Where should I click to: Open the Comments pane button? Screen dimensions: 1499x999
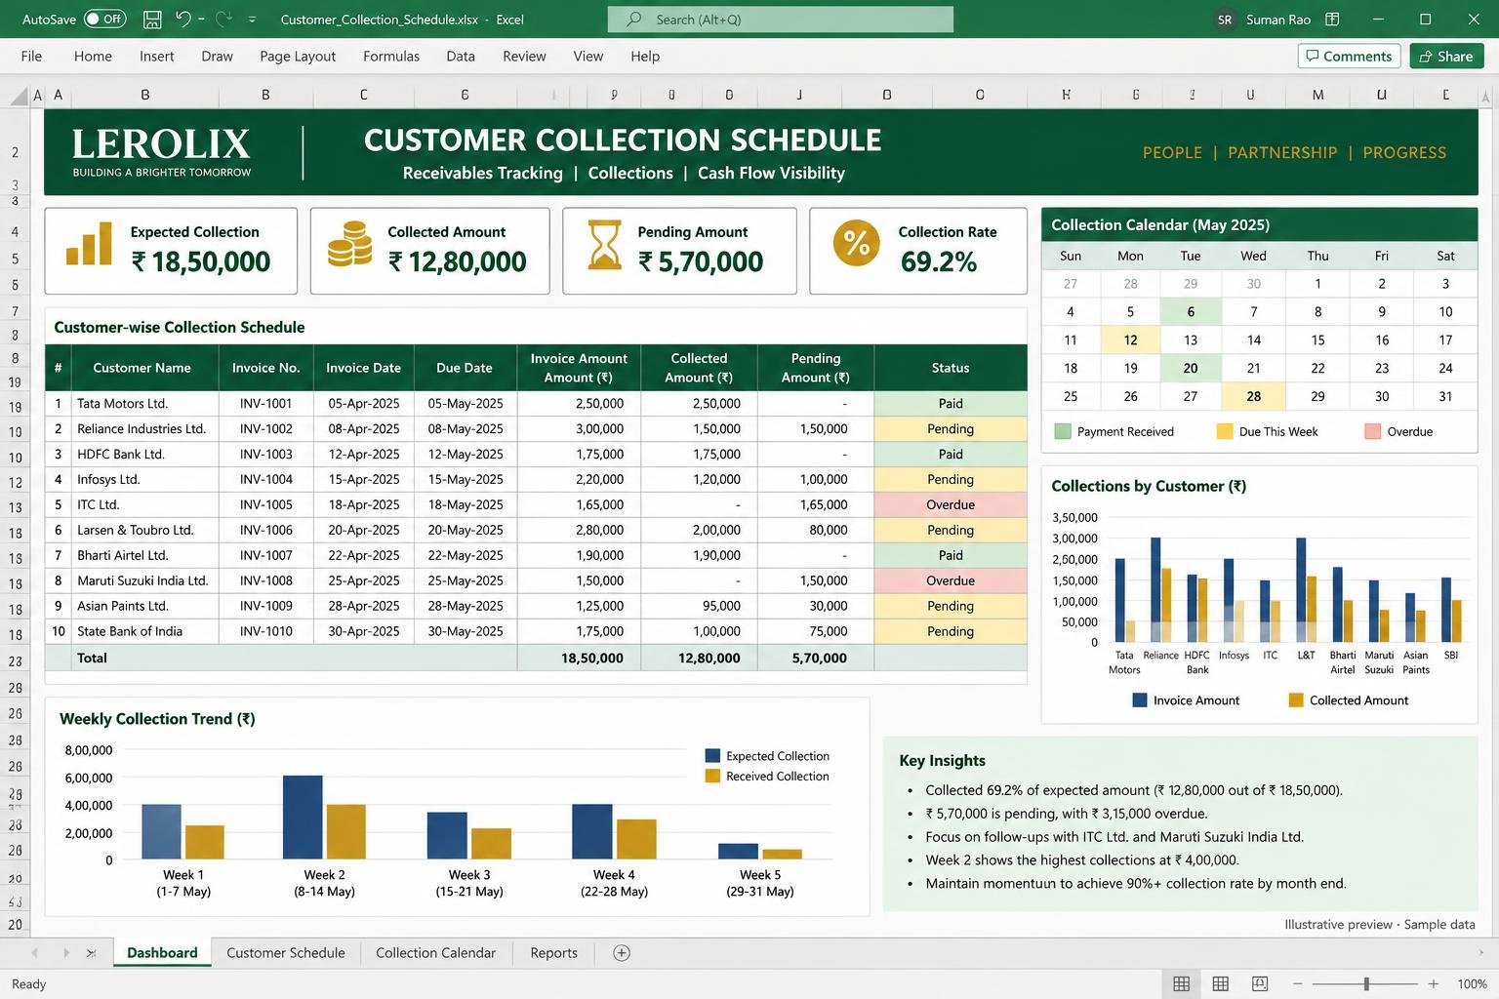tap(1349, 56)
